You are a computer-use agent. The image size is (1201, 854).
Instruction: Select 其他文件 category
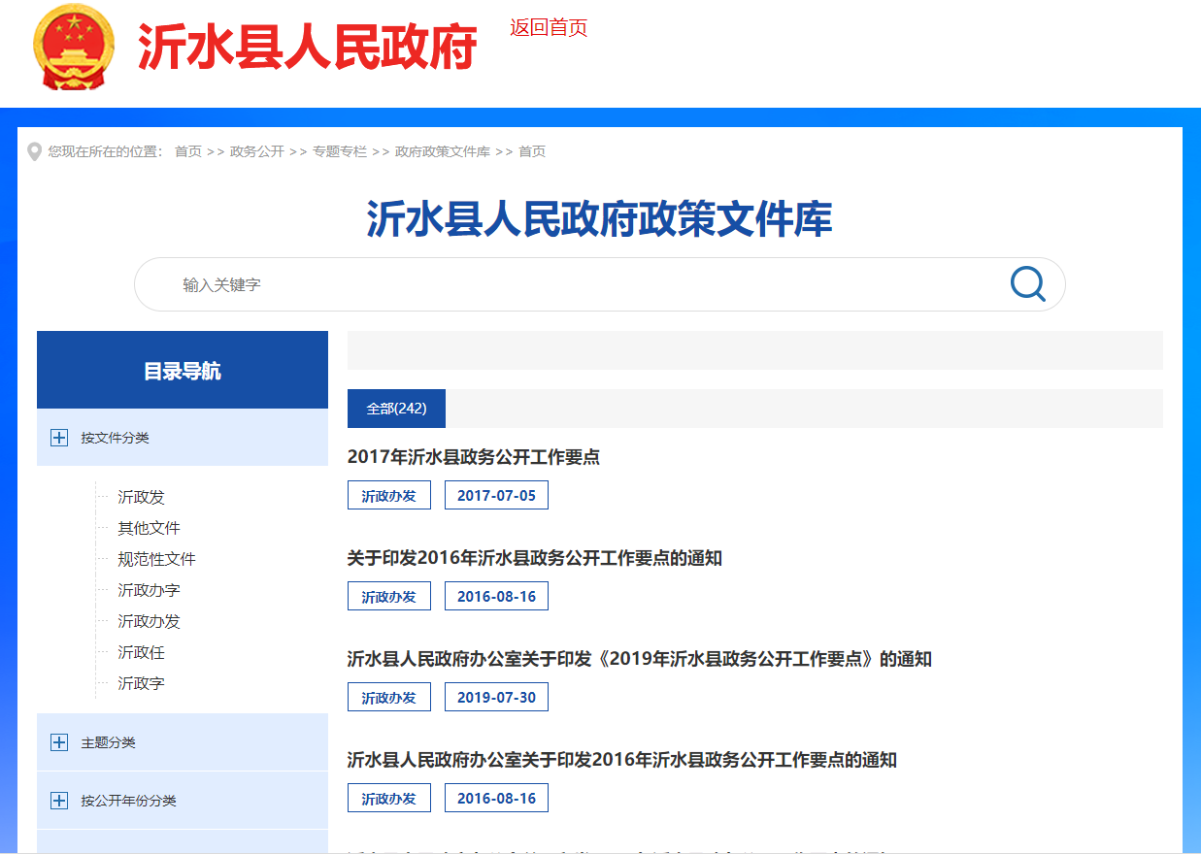tap(150, 528)
